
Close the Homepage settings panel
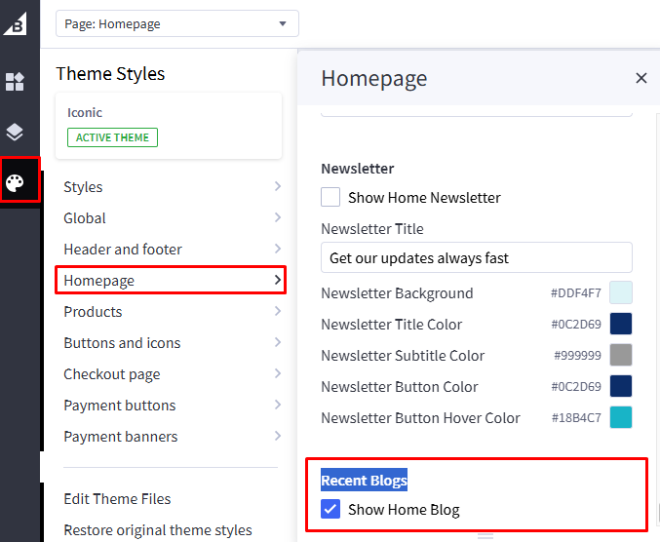(641, 79)
